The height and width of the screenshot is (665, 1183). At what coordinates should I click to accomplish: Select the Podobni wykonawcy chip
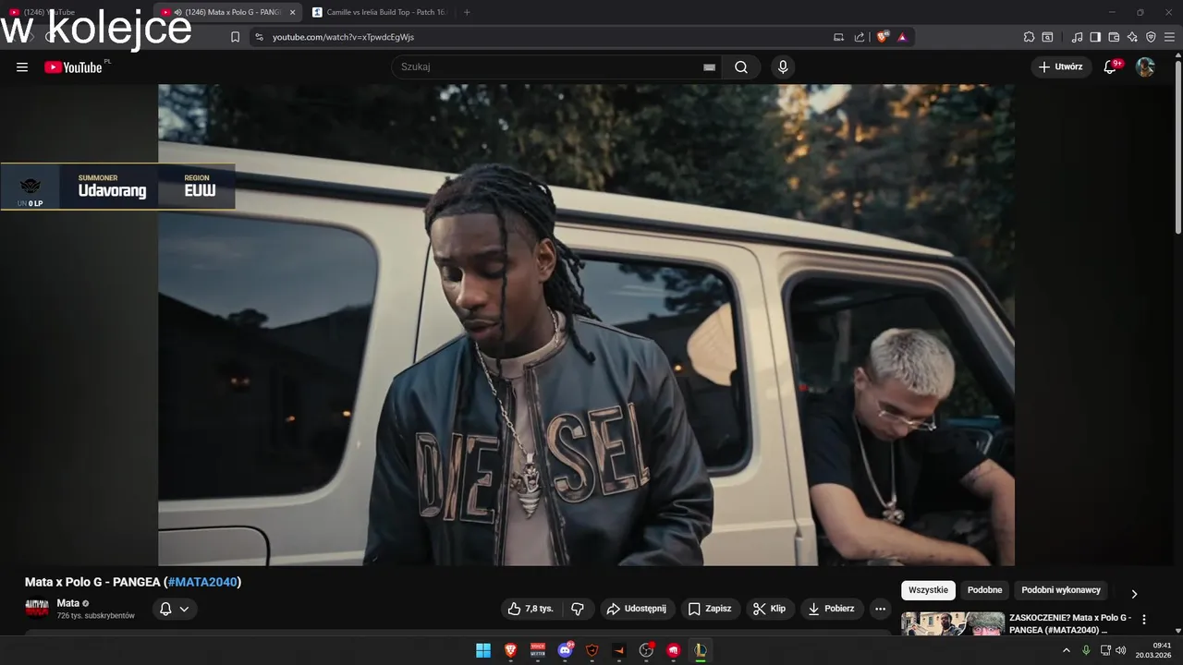[x=1061, y=590]
